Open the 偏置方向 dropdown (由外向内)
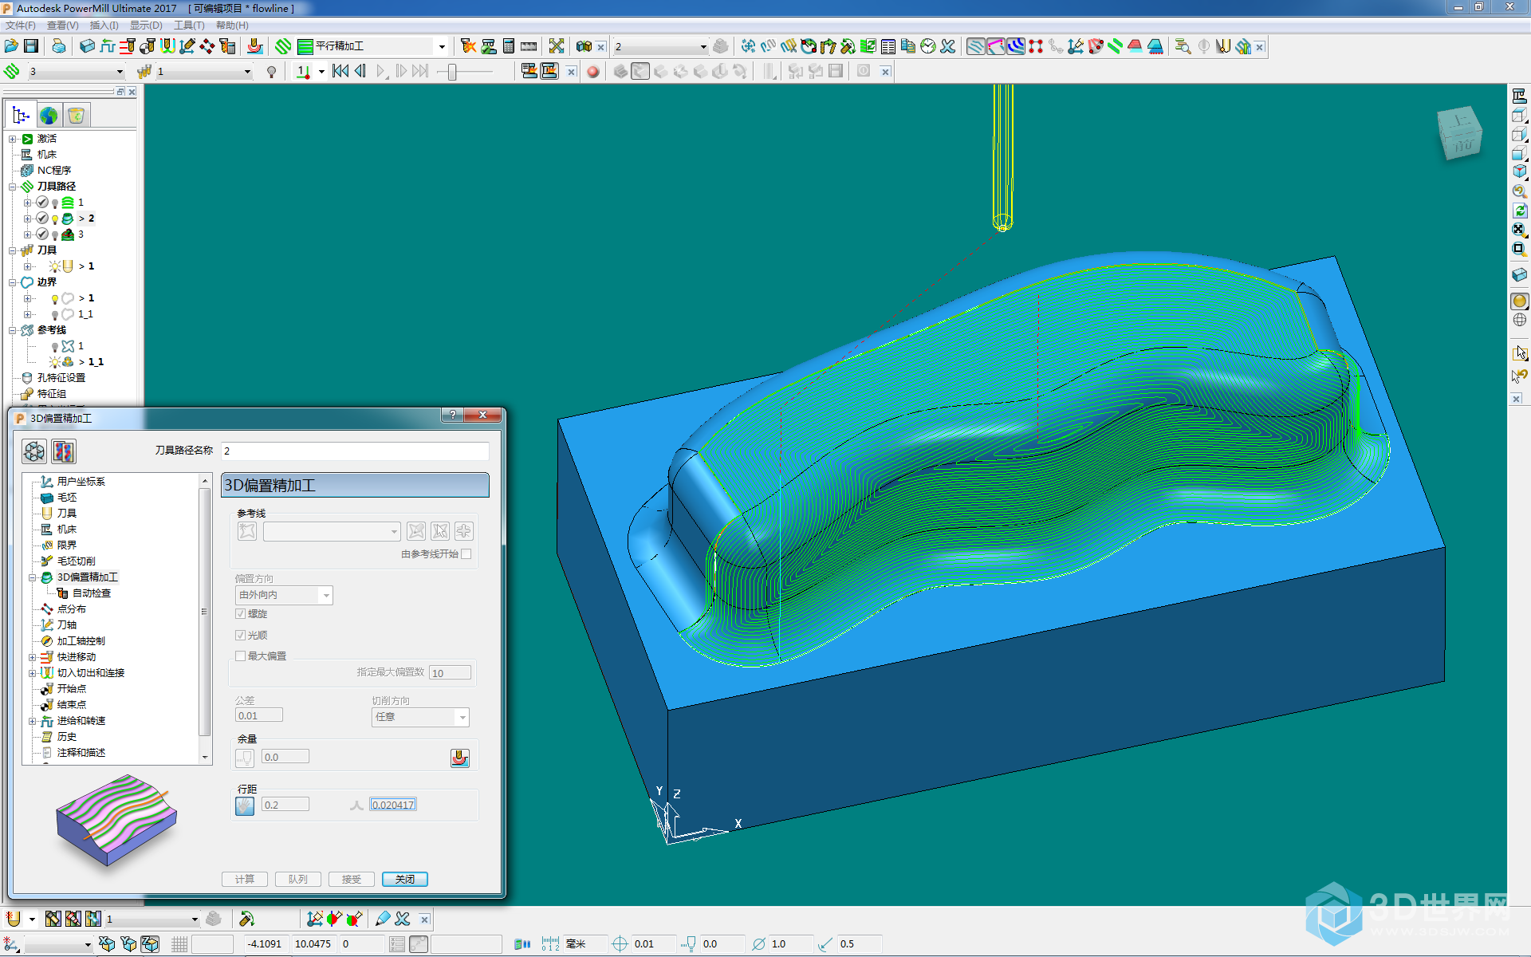The width and height of the screenshot is (1531, 957). click(x=284, y=595)
